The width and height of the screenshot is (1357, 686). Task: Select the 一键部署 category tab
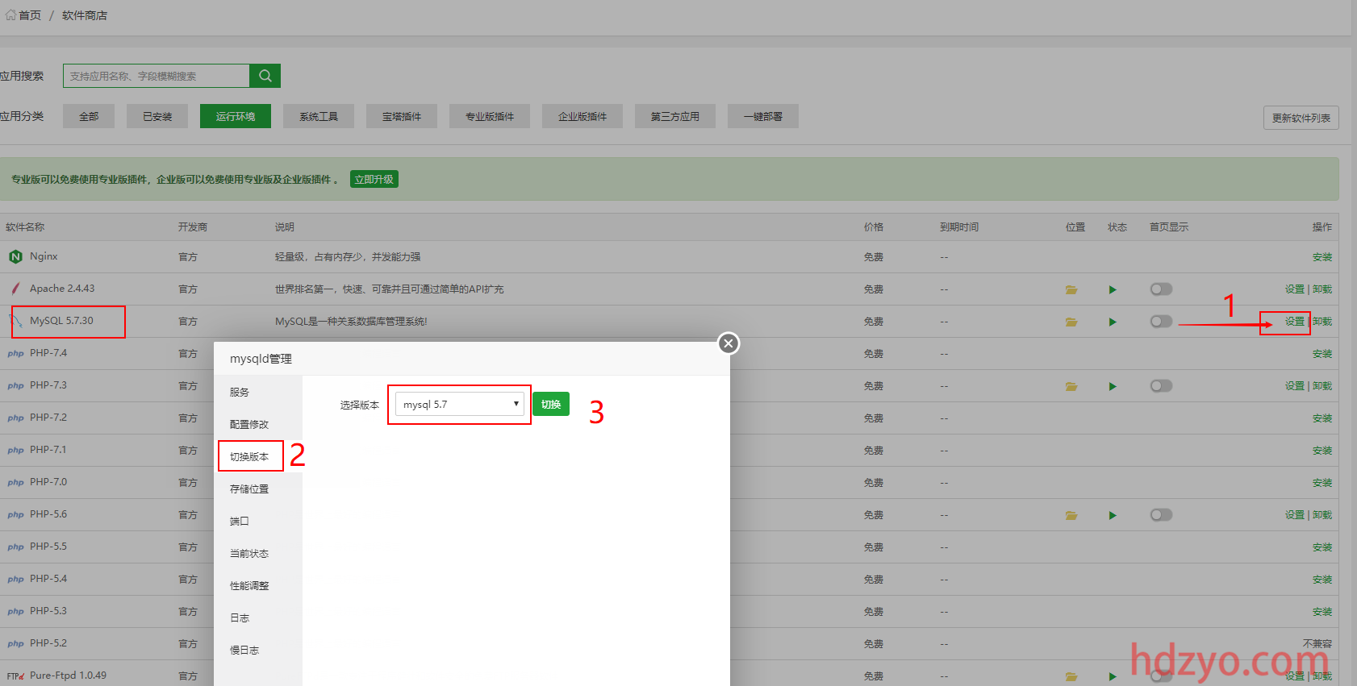pos(763,116)
